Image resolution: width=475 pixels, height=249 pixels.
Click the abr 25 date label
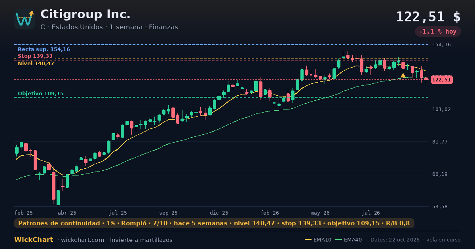click(67, 213)
